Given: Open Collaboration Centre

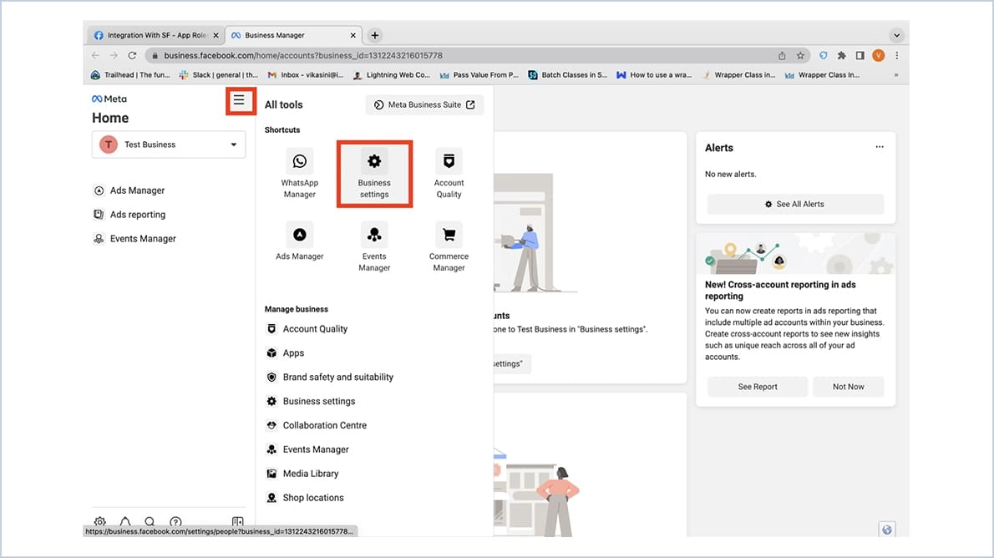Looking at the screenshot, I should tap(317, 425).
